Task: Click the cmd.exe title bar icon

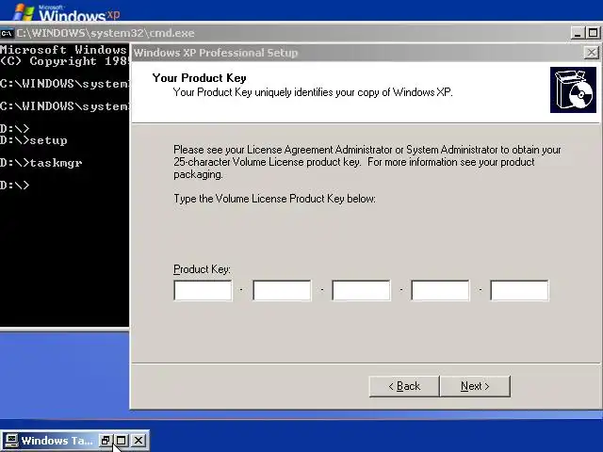Action: (7, 33)
